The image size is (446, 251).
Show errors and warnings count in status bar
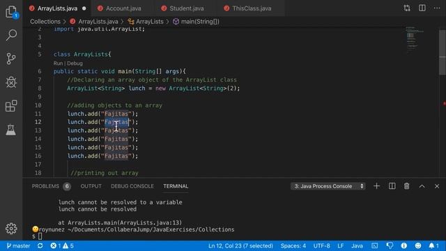point(62,245)
